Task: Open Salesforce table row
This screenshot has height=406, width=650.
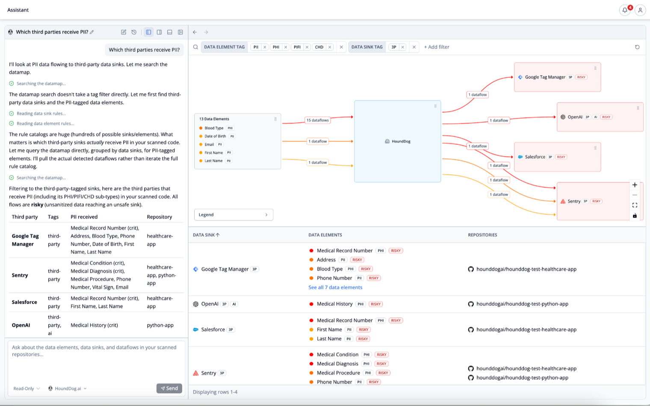Action: click(x=417, y=330)
